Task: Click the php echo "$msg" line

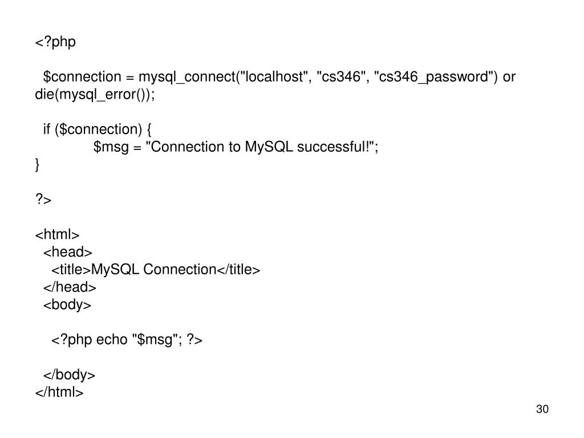Action: point(127,340)
